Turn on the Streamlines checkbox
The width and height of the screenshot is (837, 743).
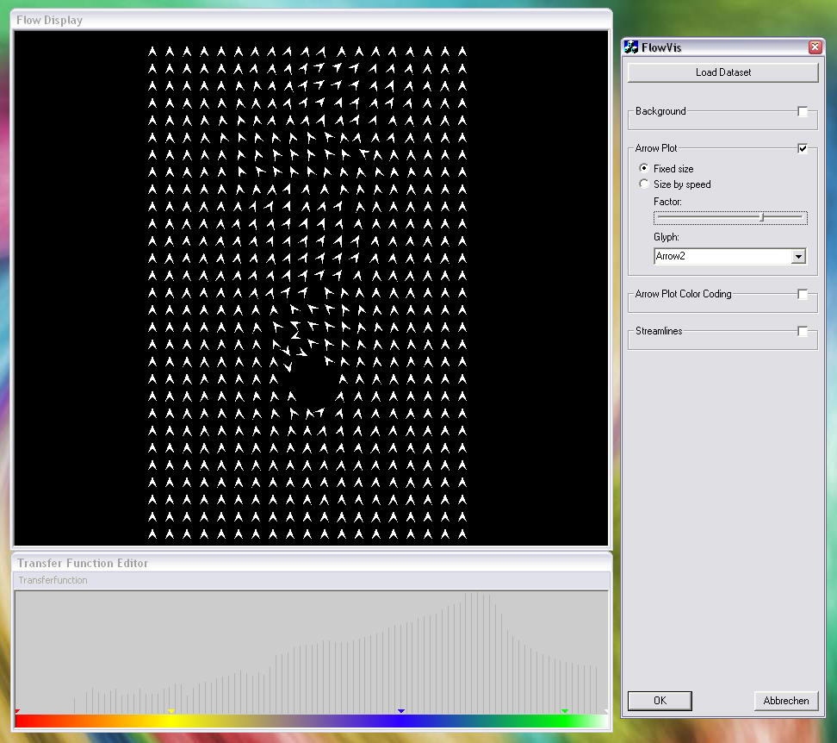[803, 332]
